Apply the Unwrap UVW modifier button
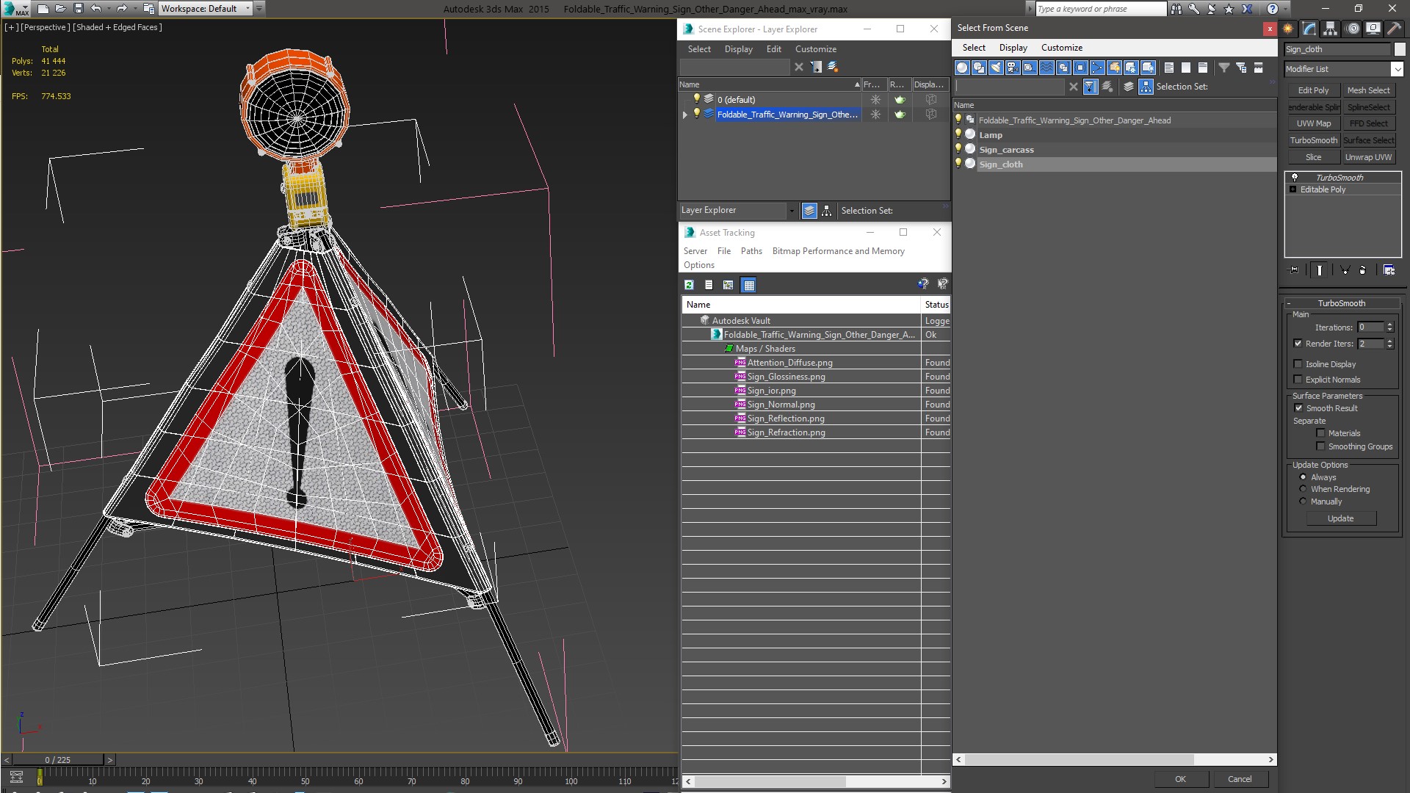The width and height of the screenshot is (1410, 793). click(x=1368, y=157)
